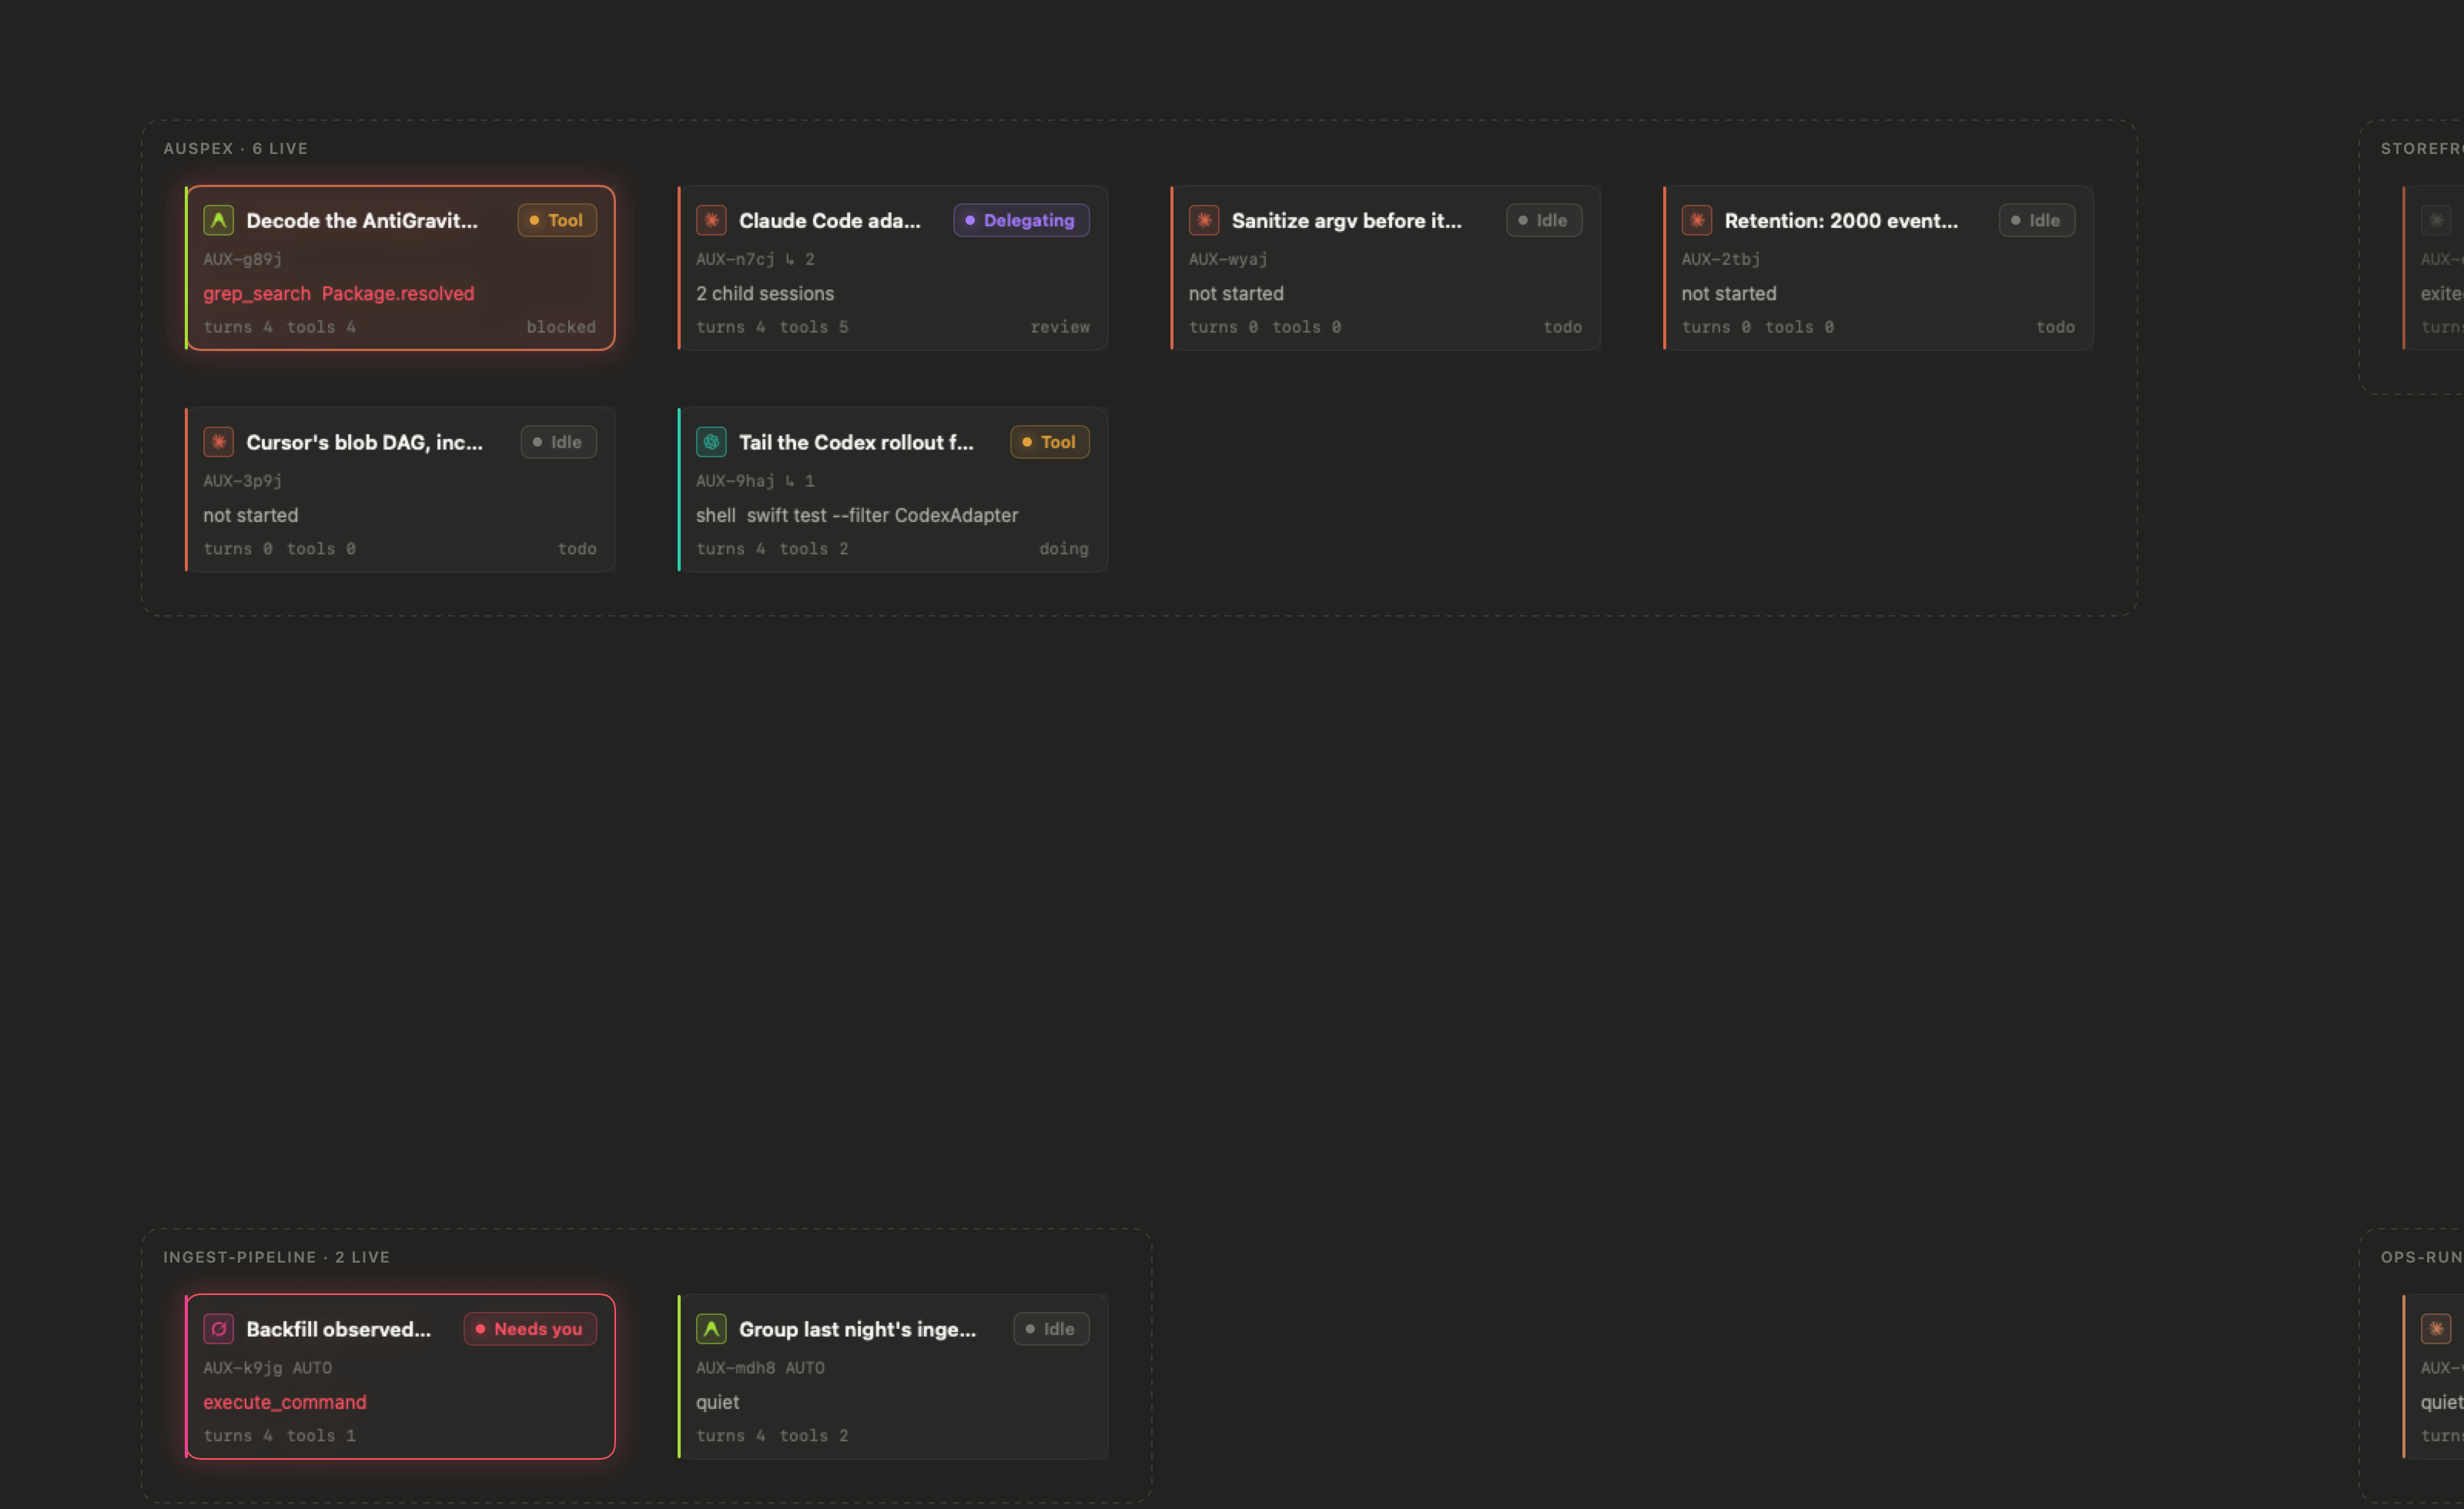Click not started on Retention card
2464x1509 pixels.
pos(1729,294)
